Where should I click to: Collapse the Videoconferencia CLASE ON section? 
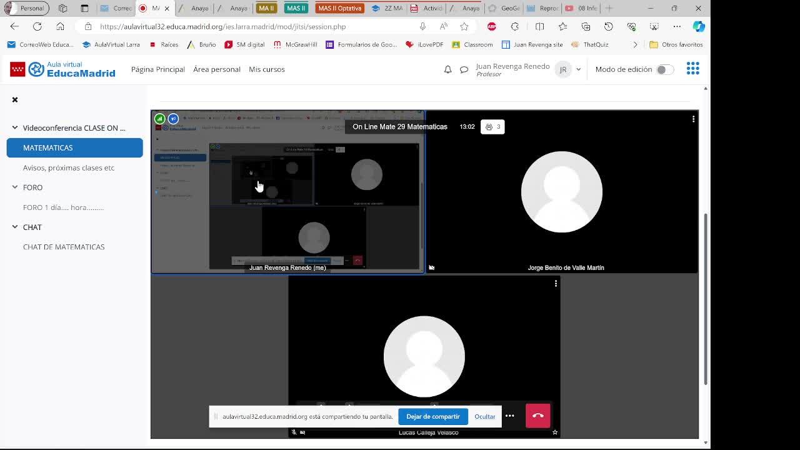pyautogui.click(x=15, y=127)
